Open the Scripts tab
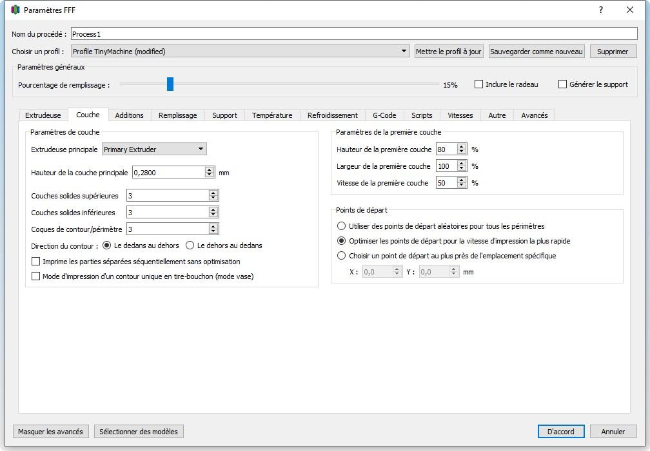The image size is (650, 451). pos(422,115)
